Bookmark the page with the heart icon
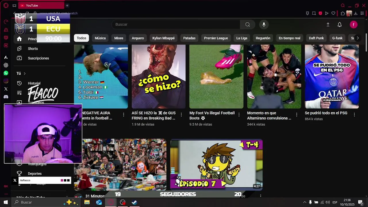 [333, 13]
